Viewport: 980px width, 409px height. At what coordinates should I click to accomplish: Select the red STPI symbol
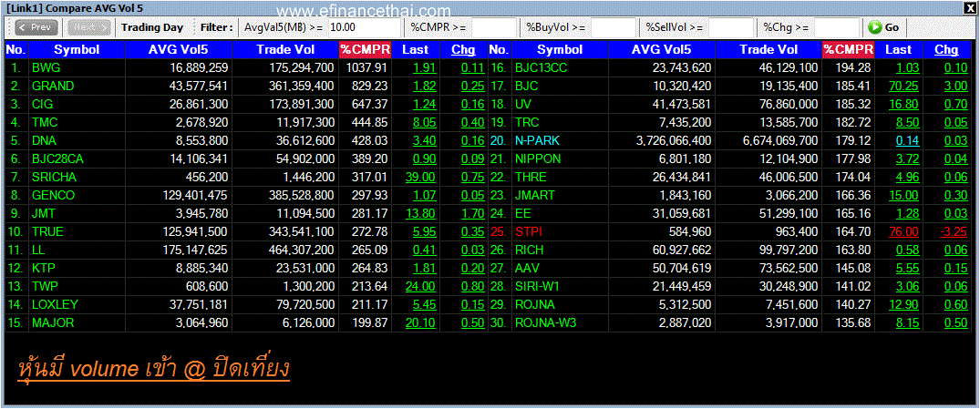[x=528, y=232]
